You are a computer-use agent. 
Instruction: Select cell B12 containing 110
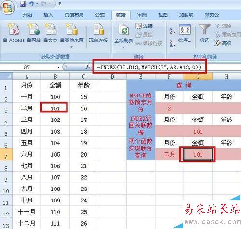55,212
